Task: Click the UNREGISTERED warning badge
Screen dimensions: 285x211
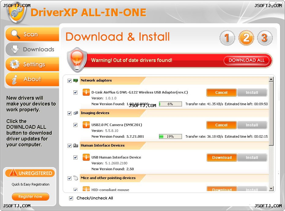Action: (x=30, y=173)
